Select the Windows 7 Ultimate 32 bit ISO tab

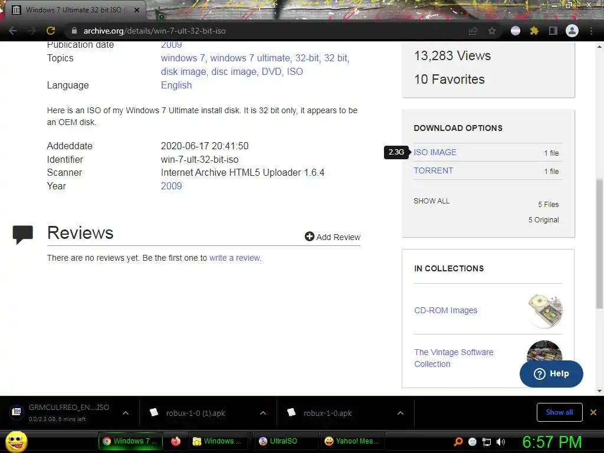pos(73,10)
